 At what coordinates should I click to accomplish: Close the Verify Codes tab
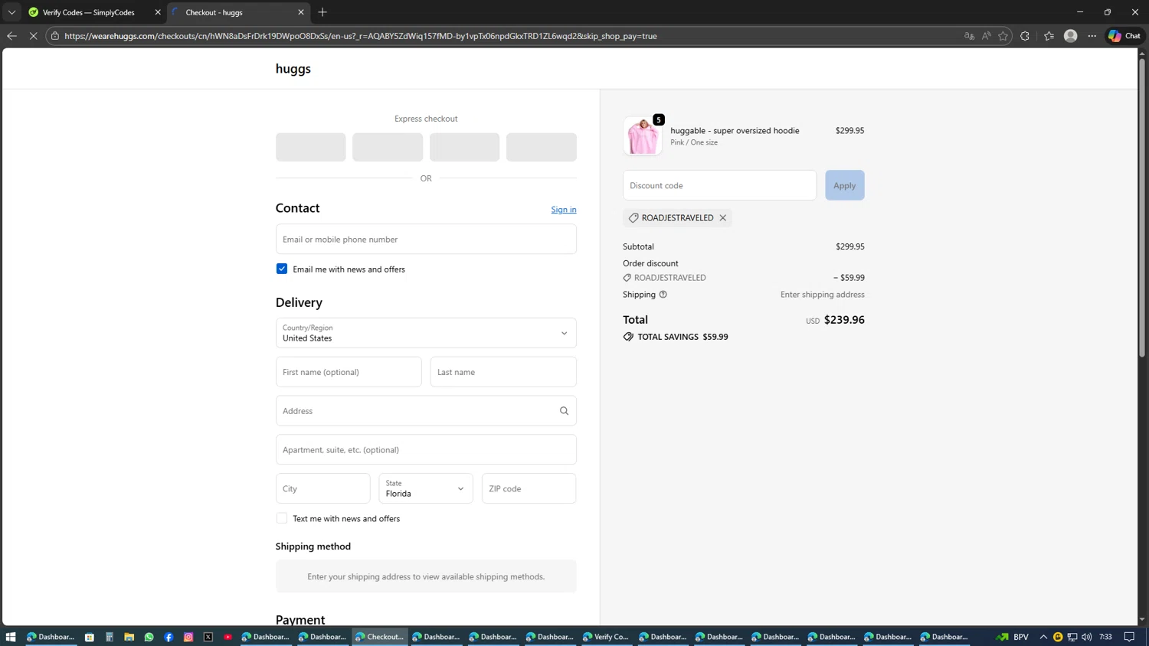click(158, 12)
